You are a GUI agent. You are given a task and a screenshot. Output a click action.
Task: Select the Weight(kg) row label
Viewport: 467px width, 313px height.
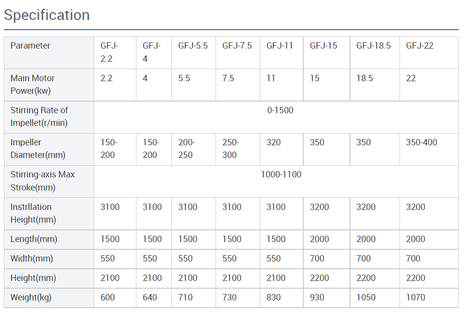coord(31,297)
